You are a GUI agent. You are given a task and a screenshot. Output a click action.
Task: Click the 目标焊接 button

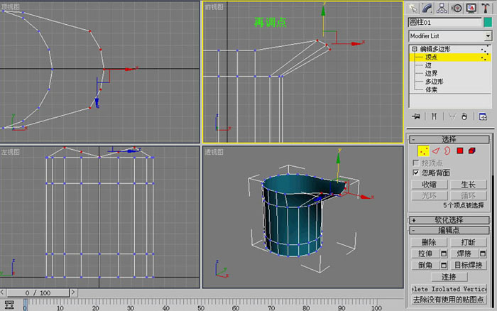point(469,265)
